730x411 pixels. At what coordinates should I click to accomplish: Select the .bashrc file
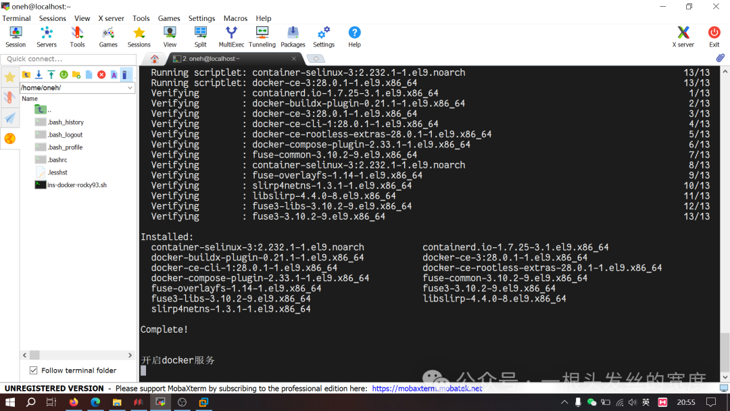click(x=51, y=160)
